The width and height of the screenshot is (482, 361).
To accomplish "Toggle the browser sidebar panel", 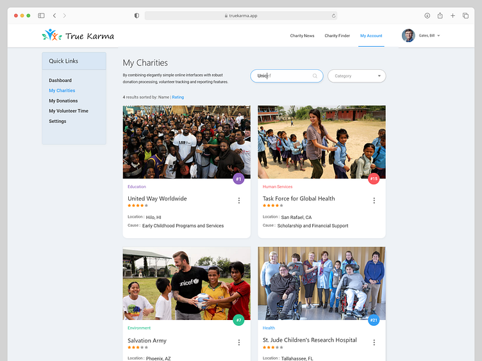I will click(41, 15).
